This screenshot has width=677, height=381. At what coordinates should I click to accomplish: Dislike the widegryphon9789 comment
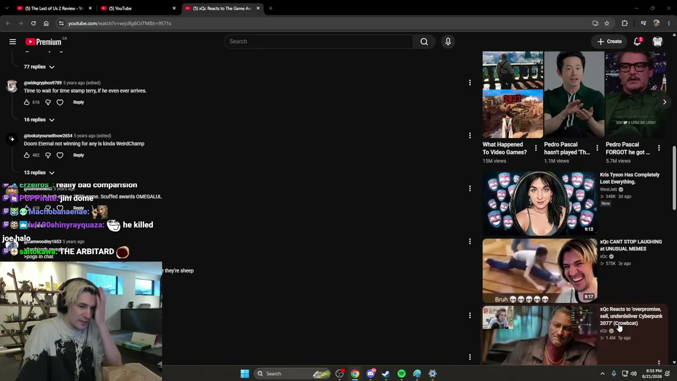48,102
